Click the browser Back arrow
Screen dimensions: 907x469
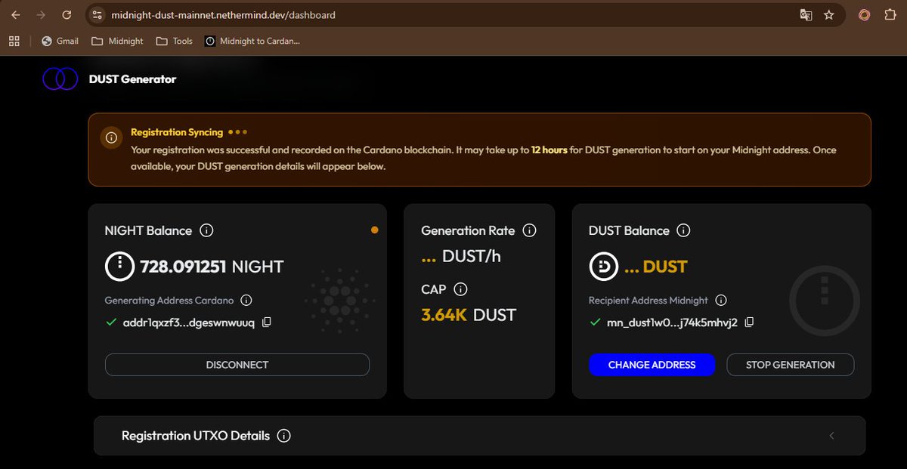tap(16, 14)
